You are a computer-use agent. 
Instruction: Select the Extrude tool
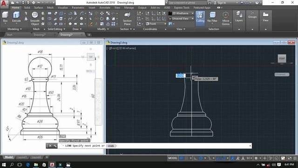(16, 17)
